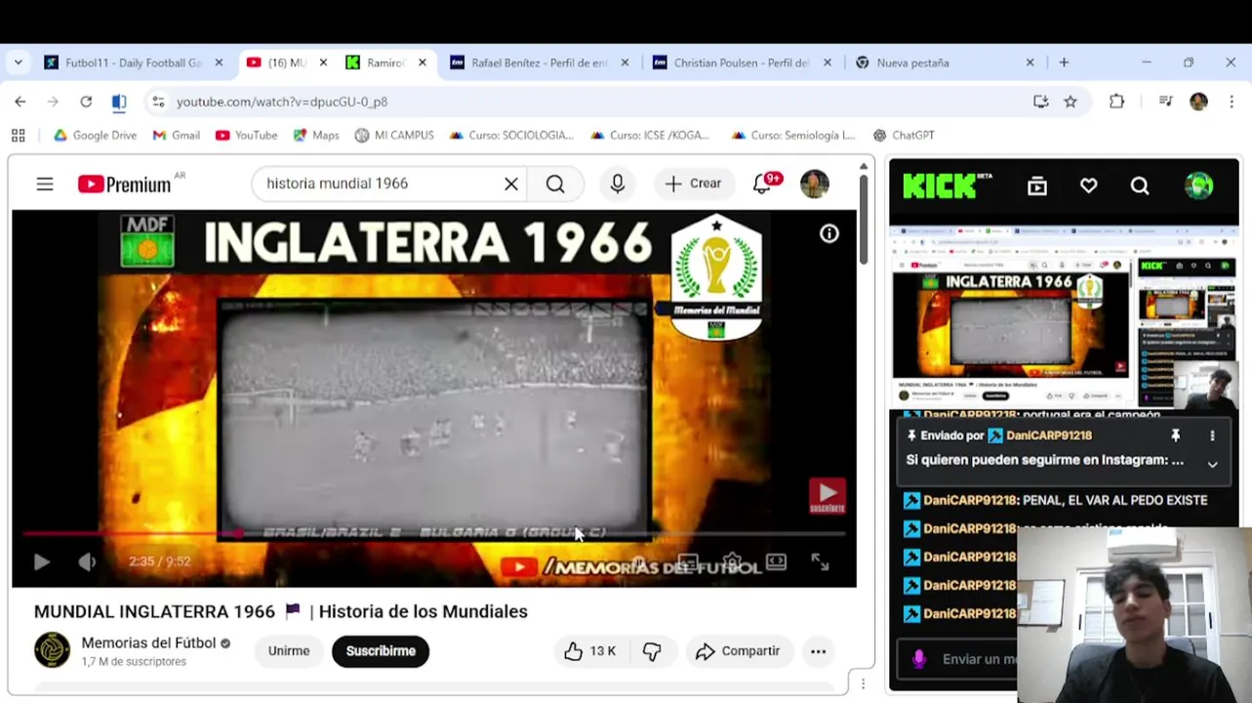This screenshot has width=1252, height=703.
Task: Like the video with 13 K
Action: [591, 651]
